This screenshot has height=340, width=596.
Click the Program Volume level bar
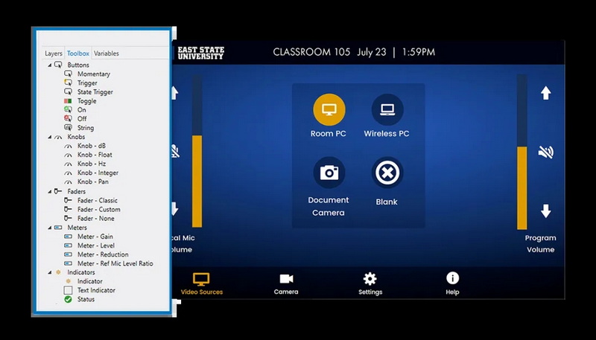[x=521, y=186]
